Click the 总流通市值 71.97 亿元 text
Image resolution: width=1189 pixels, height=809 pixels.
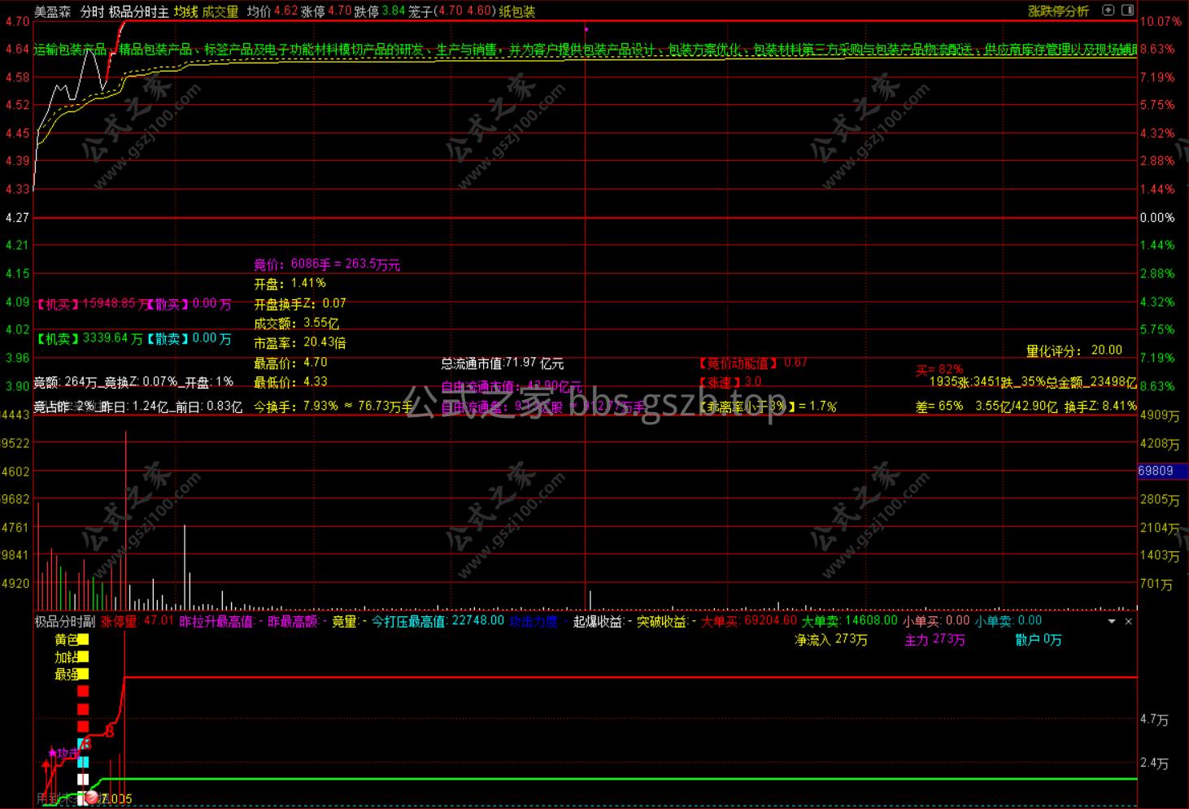[x=503, y=363]
